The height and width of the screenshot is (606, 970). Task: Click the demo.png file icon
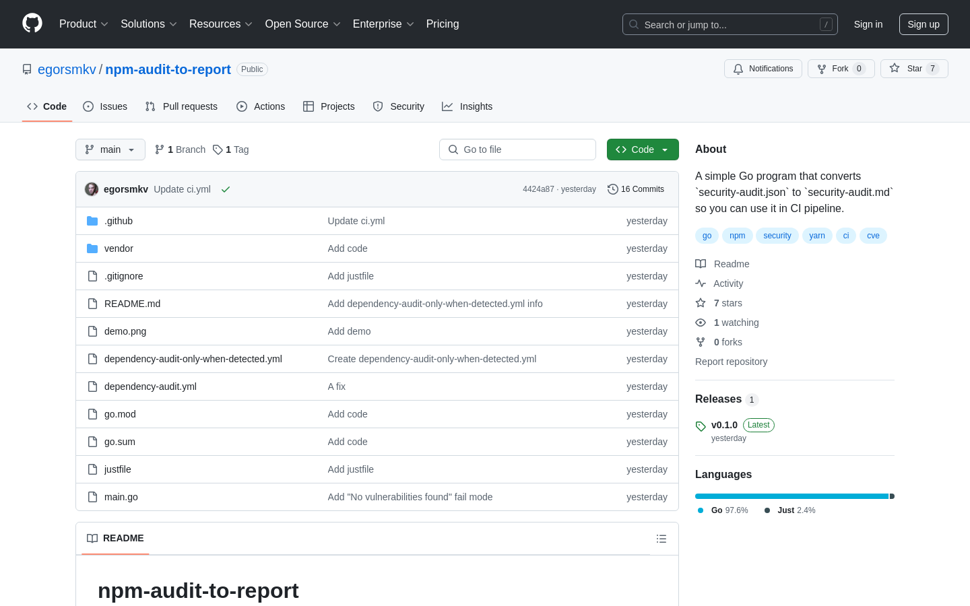tap(92, 331)
